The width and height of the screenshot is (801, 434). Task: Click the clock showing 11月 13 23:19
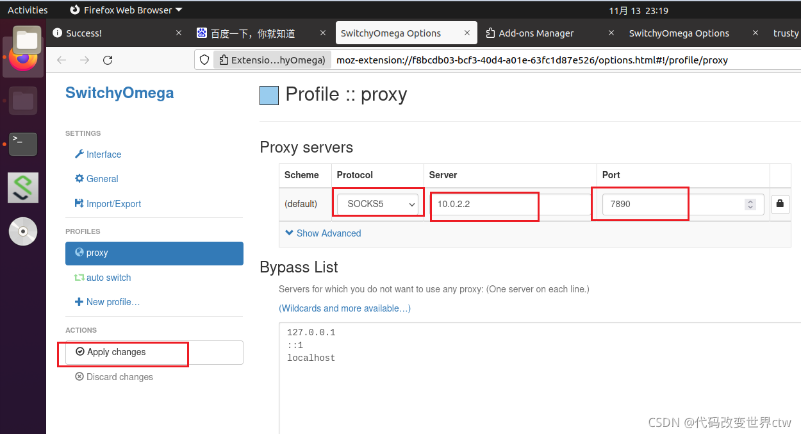pos(638,10)
